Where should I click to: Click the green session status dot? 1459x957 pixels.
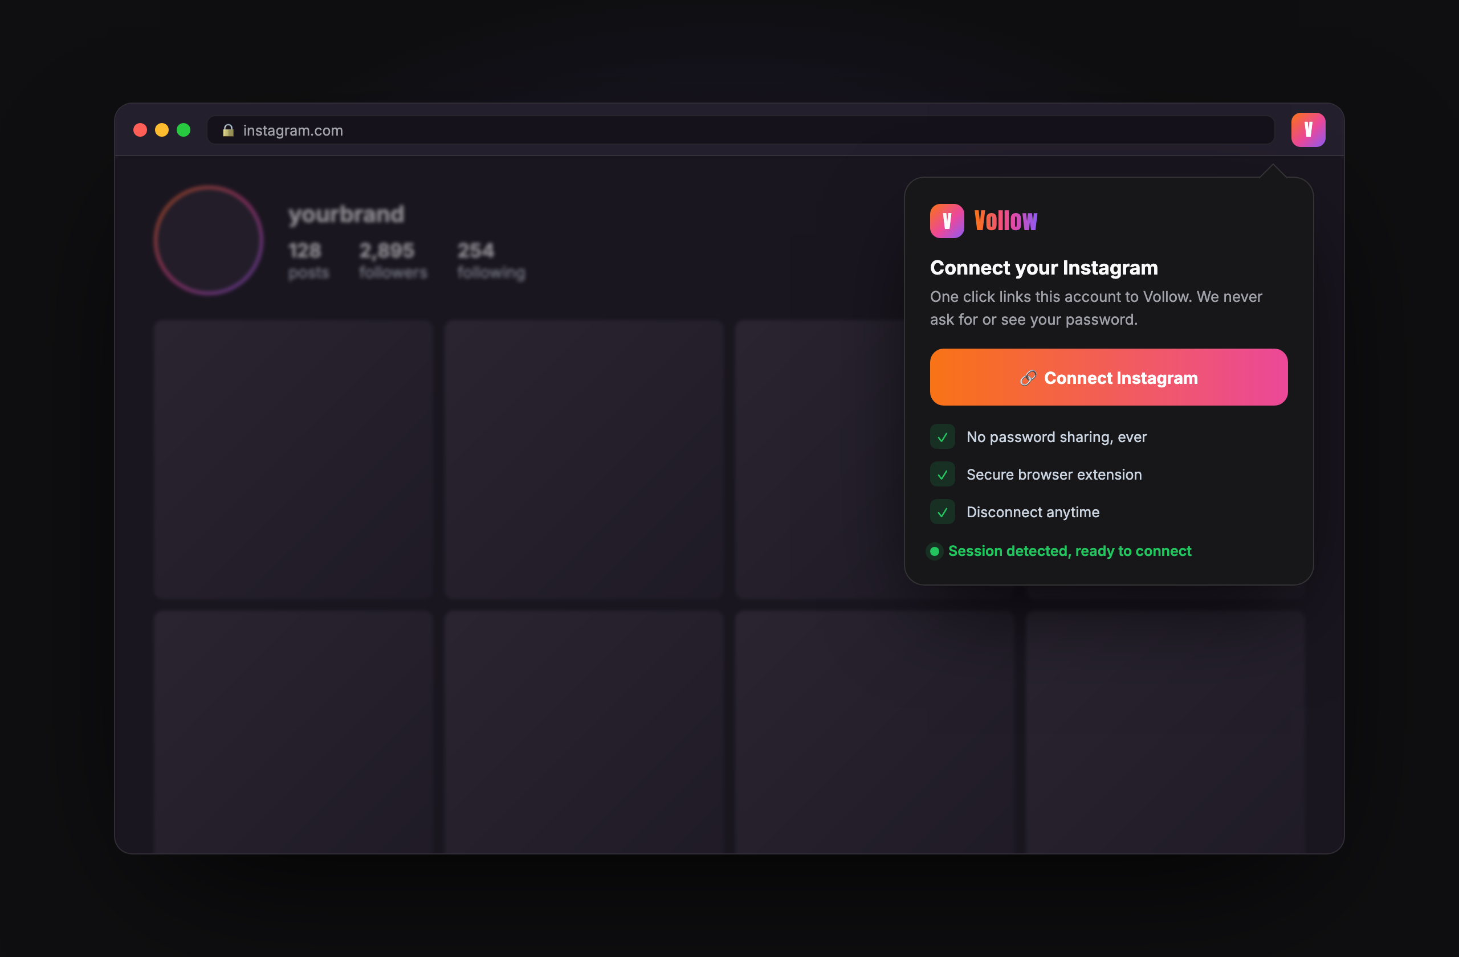click(934, 551)
